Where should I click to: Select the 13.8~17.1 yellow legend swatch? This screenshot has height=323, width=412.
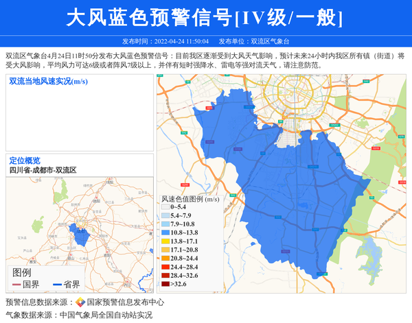tap(165, 241)
